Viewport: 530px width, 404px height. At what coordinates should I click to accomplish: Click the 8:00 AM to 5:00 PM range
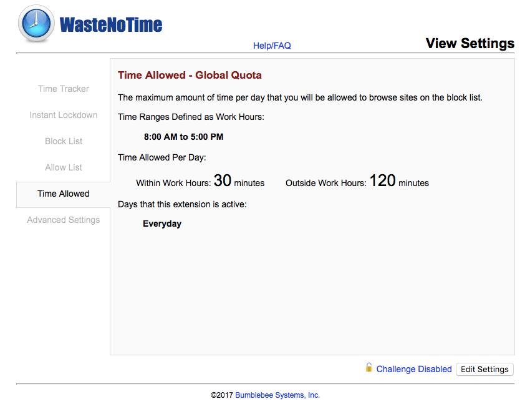pyautogui.click(x=183, y=137)
